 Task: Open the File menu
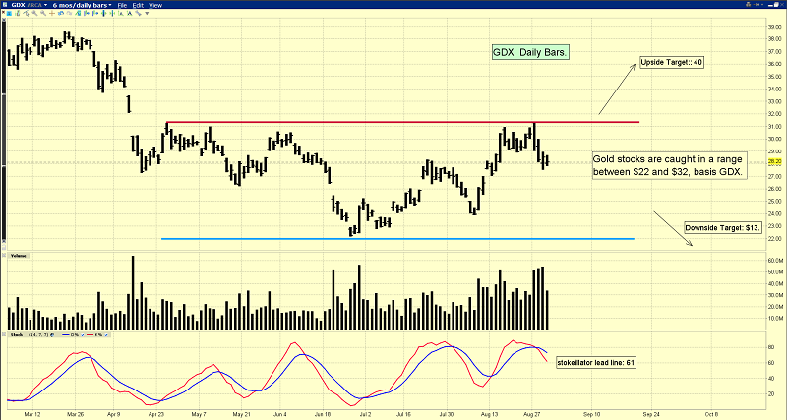(x=122, y=5)
